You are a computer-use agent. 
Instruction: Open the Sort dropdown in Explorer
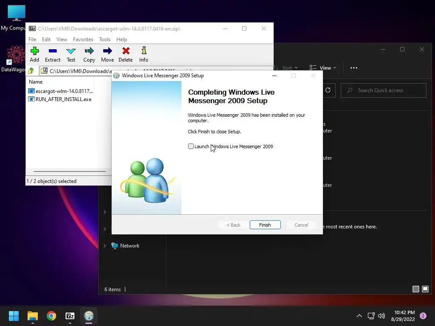[287, 67]
